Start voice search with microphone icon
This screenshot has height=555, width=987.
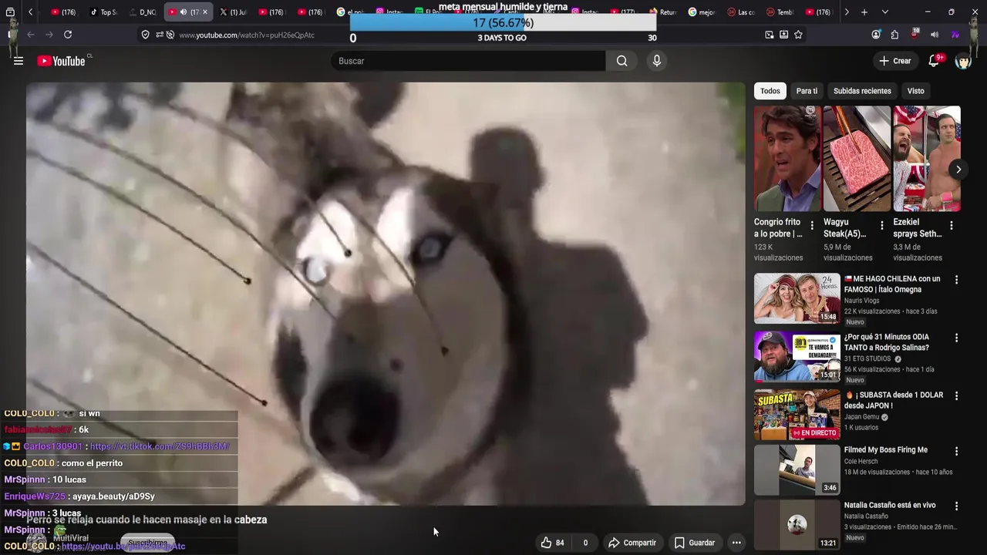pos(656,61)
